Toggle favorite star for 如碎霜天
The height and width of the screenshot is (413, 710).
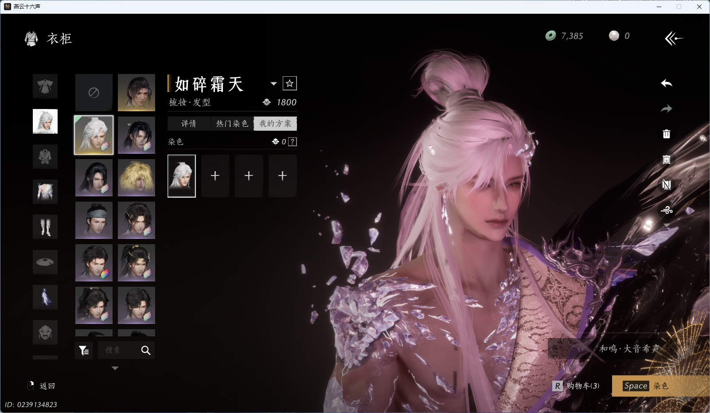coord(290,83)
